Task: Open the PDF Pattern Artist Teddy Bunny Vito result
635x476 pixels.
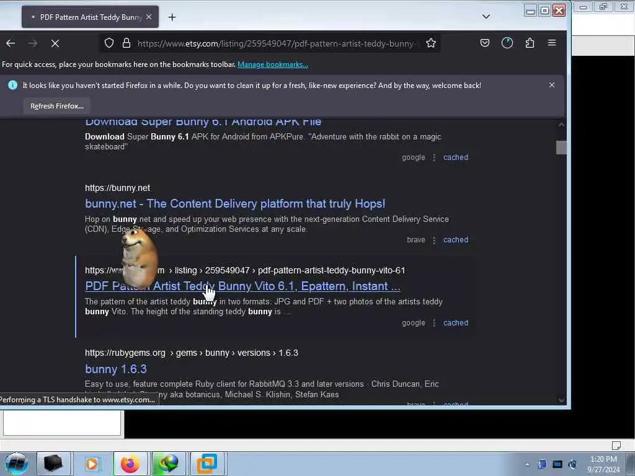Action: coord(242,286)
